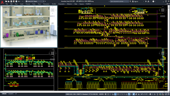The height and width of the screenshot is (96, 170).
Task: Click the keyword search input field
Action: (x=119, y=1)
